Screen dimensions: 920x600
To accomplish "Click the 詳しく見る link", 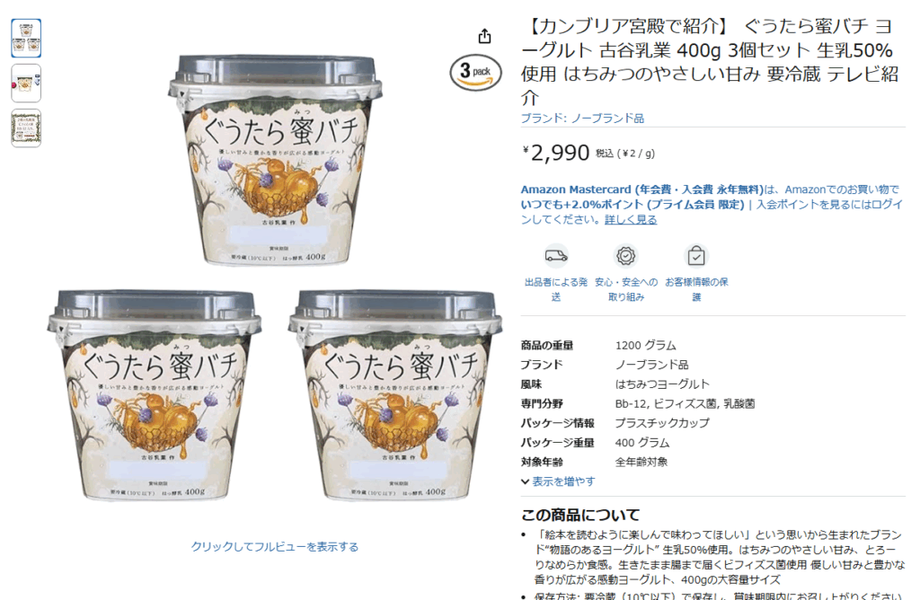I will point(631,219).
